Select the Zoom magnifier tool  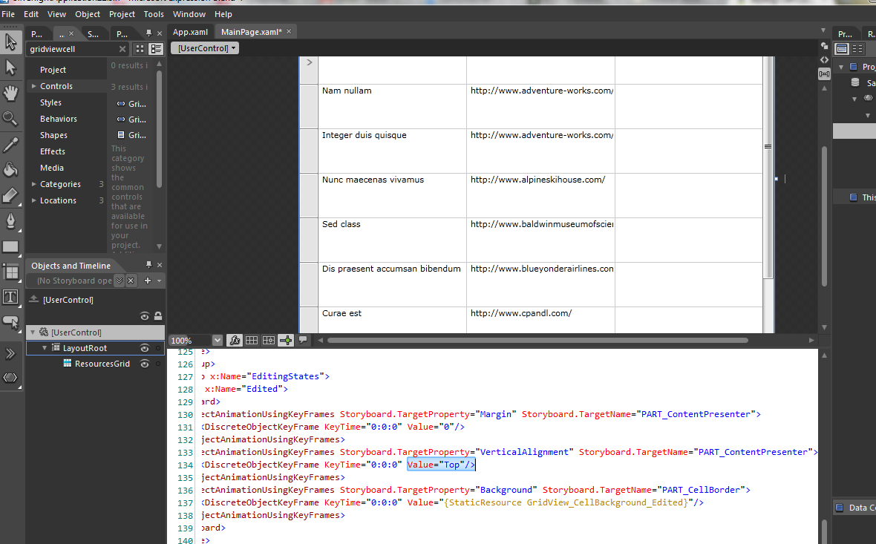[10, 119]
